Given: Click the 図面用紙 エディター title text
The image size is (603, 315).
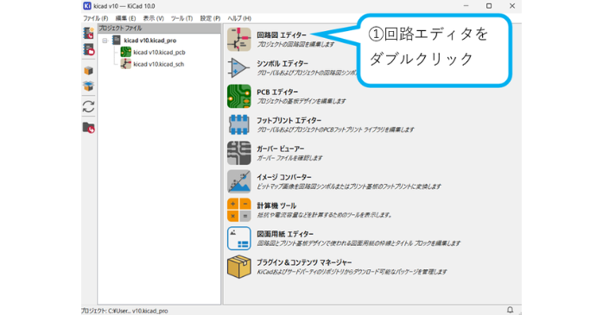Looking at the screenshot, I should click(x=285, y=234).
